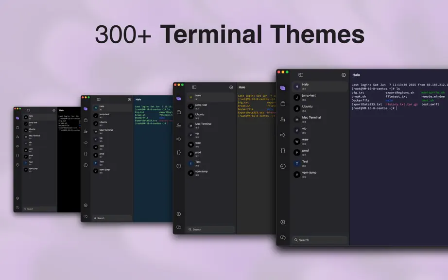Select Ubuntu host in the yellow-text gray window
This screenshot has height=280, width=448.
tap(210, 116)
